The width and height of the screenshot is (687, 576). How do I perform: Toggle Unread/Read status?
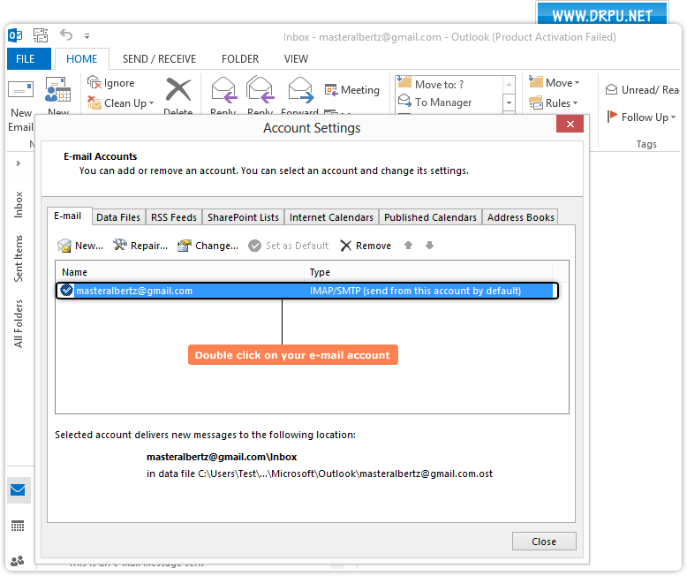point(642,90)
